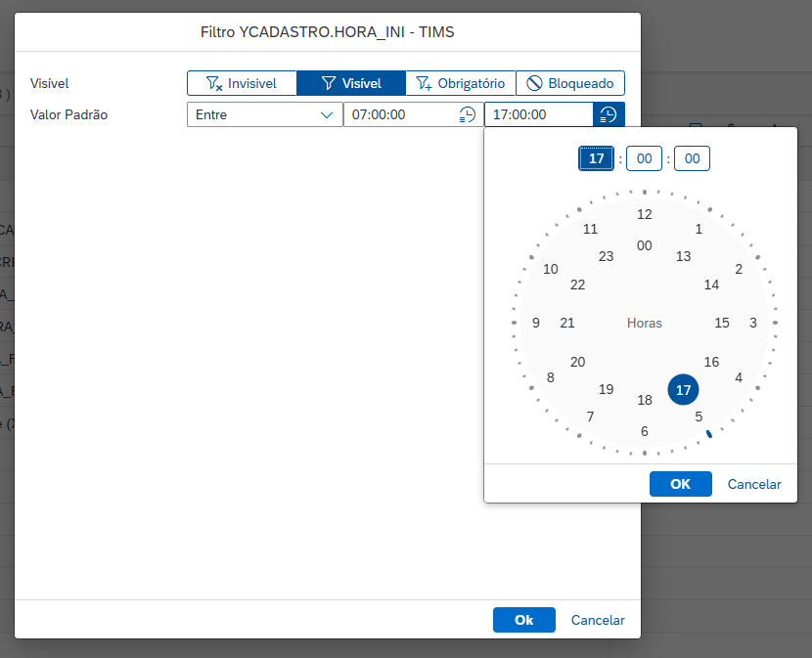Edit the 17:00:00 end time field
Image resolution: width=812 pixels, height=658 pixels.
tap(539, 114)
